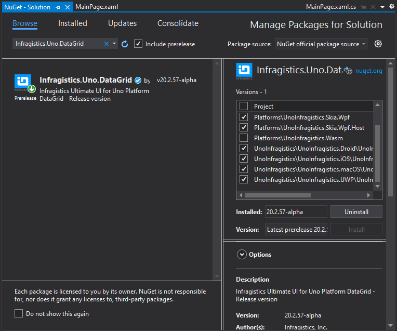Check Platforms\UnoInfragistics.Wasm project
The width and height of the screenshot is (397, 331).
pos(244,138)
